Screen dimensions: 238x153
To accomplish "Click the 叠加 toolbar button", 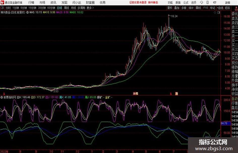I will [x=177, y=8].
